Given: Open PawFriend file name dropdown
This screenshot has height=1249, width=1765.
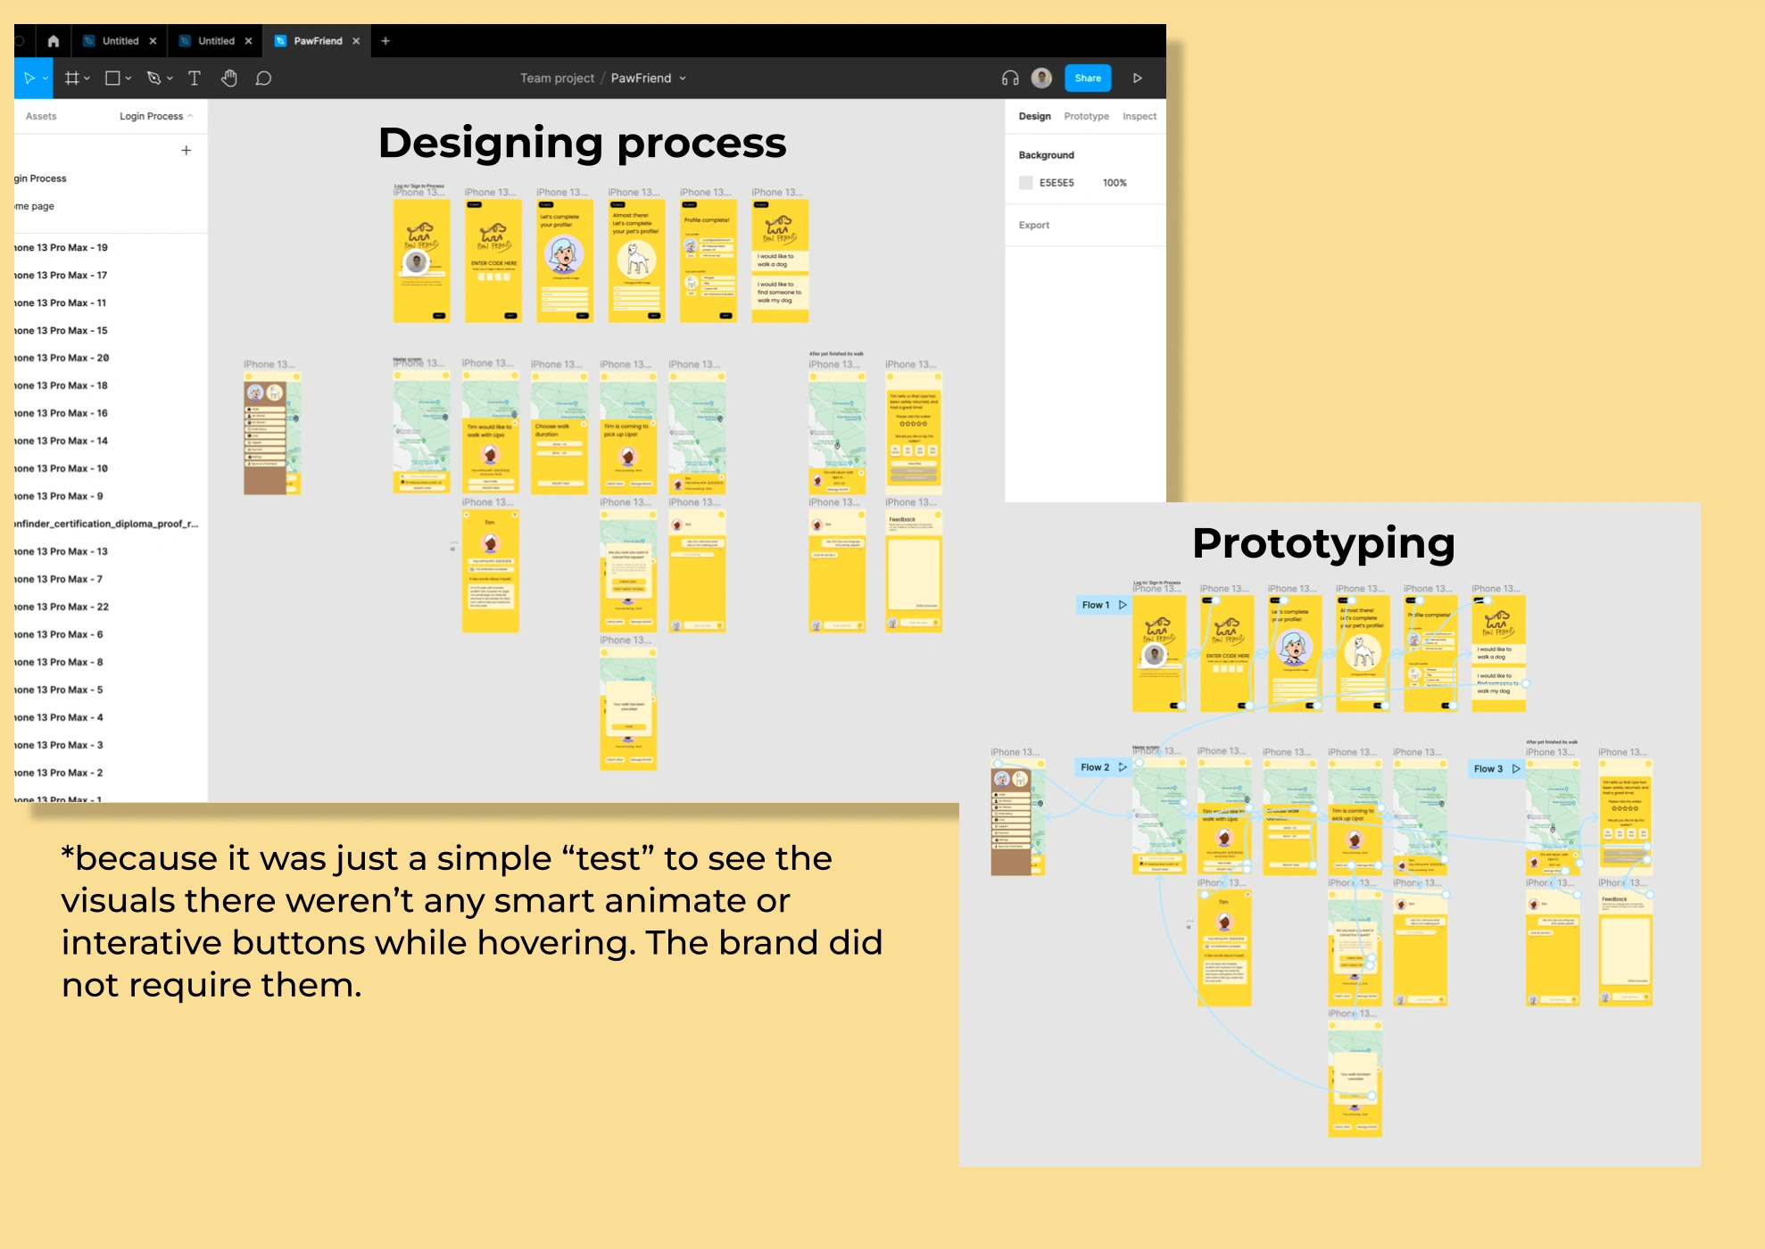Looking at the screenshot, I should coord(683,79).
